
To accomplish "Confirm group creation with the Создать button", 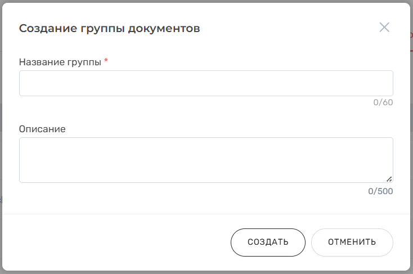I will click(268, 242).
